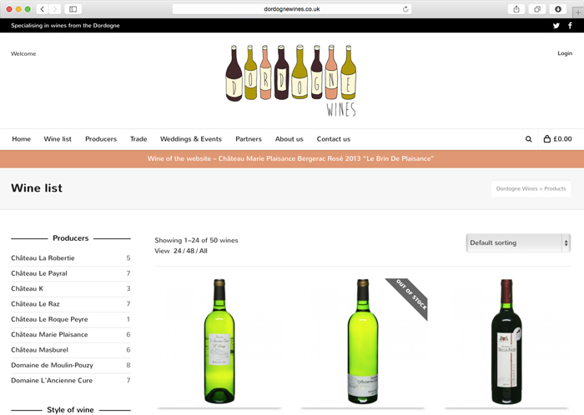Click the Style of wine heading
The width and height of the screenshot is (584, 415).
(x=70, y=410)
